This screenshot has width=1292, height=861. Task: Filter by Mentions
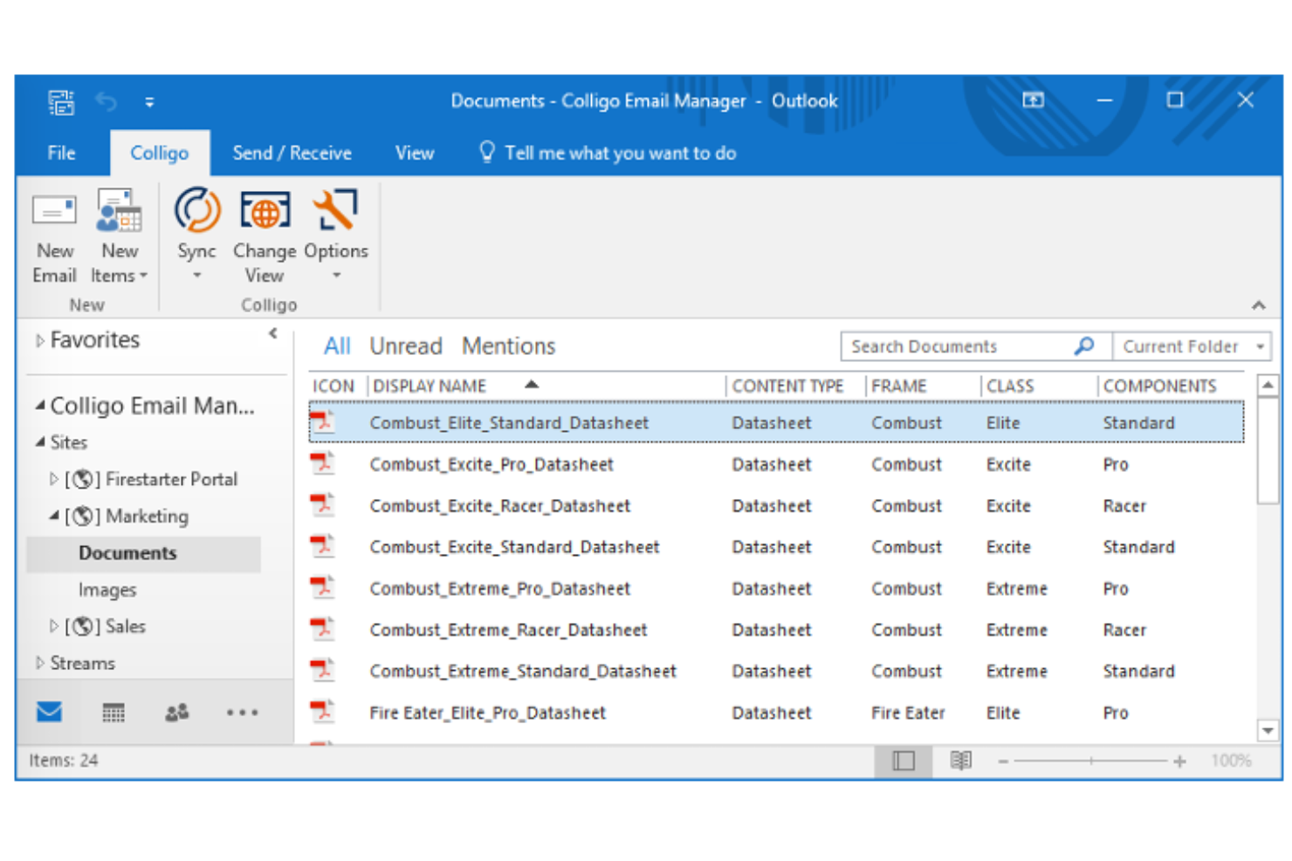pos(508,346)
